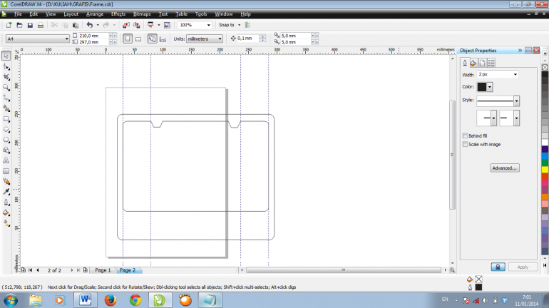Select the Eyedropper tool

6,192
